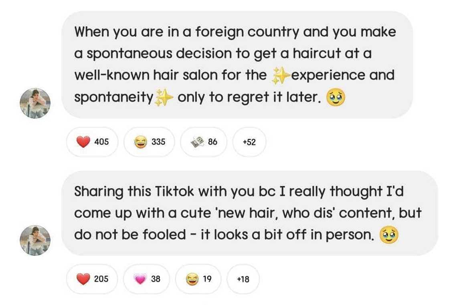Select the laughing emoji reaction showing 335

tap(150, 141)
